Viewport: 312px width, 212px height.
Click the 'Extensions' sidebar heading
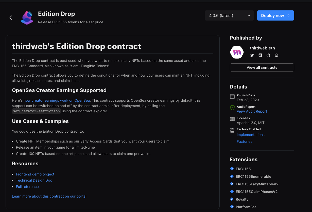point(244,160)
